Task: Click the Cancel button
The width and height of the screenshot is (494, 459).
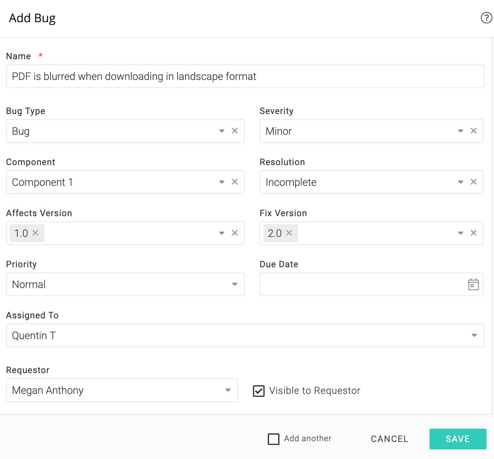Action: pos(389,439)
